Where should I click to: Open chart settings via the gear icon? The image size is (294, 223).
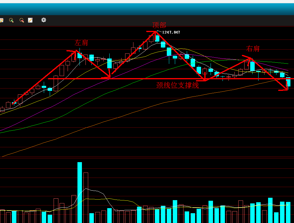(44, 20)
